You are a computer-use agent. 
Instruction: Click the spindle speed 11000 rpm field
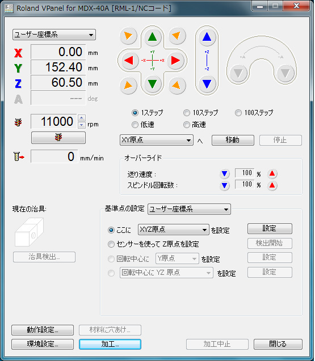(x=54, y=121)
